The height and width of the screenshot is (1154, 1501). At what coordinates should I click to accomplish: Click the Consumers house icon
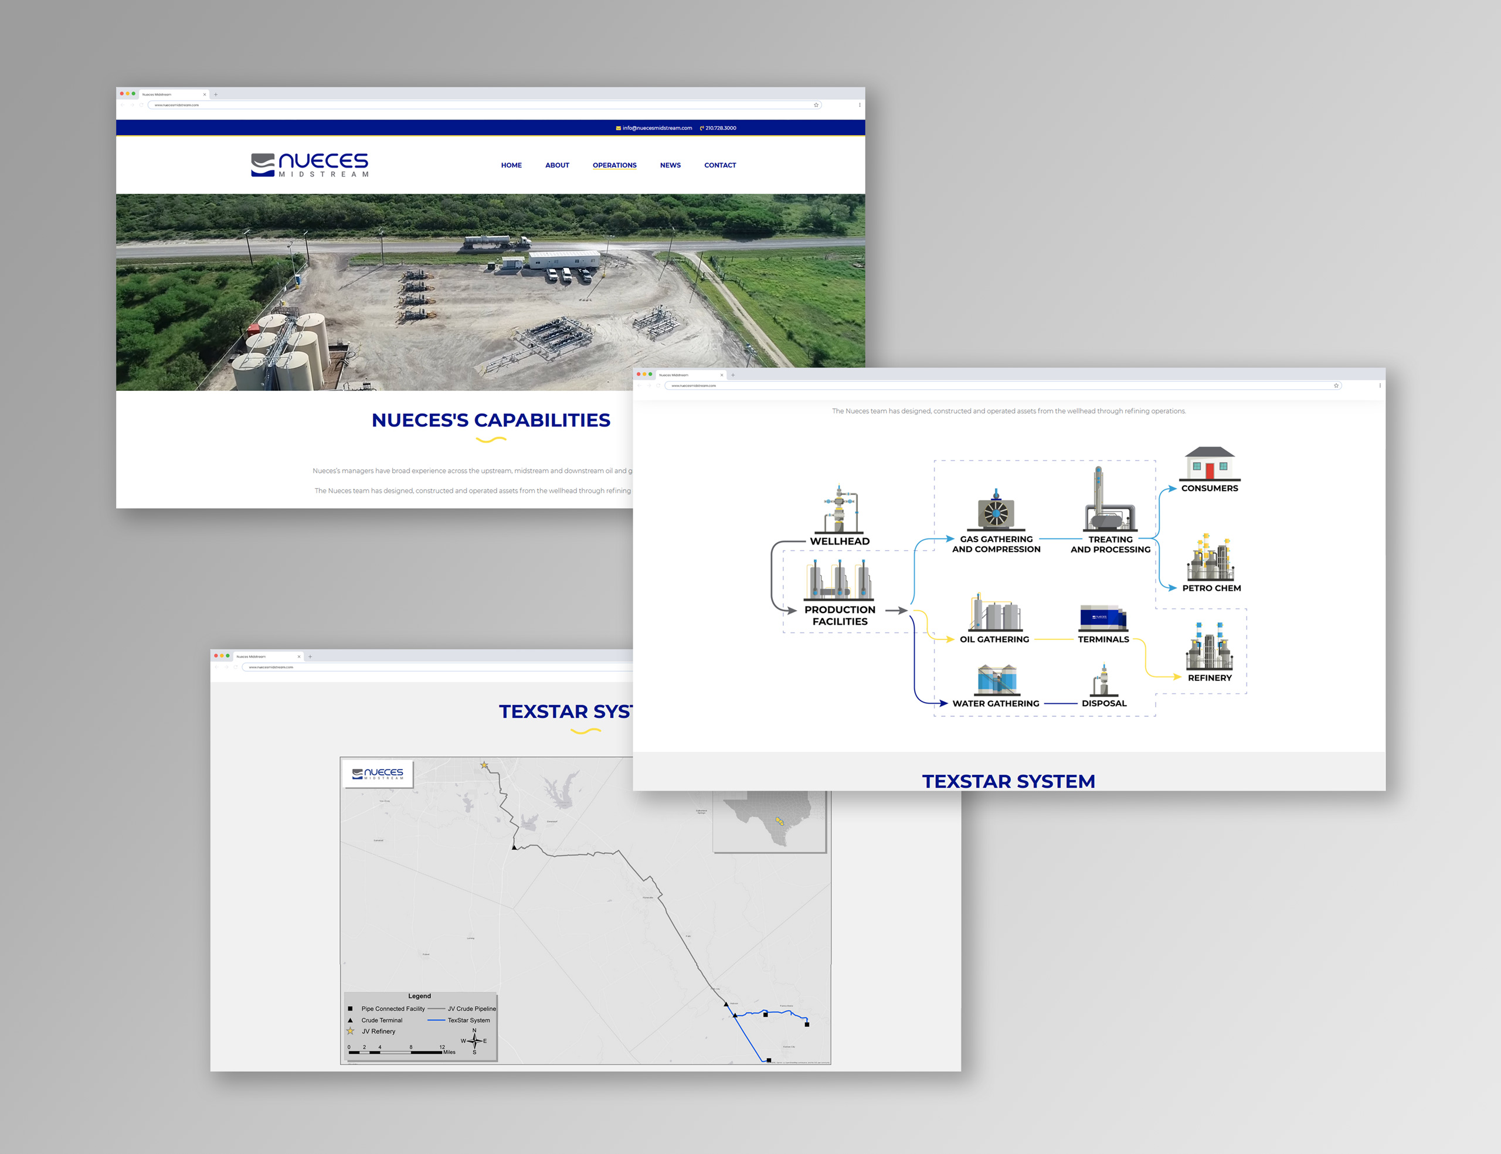(x=1210, y=464)
